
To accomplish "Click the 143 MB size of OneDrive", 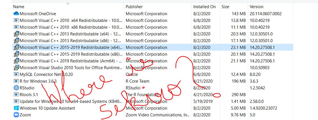I will point(239,13).
